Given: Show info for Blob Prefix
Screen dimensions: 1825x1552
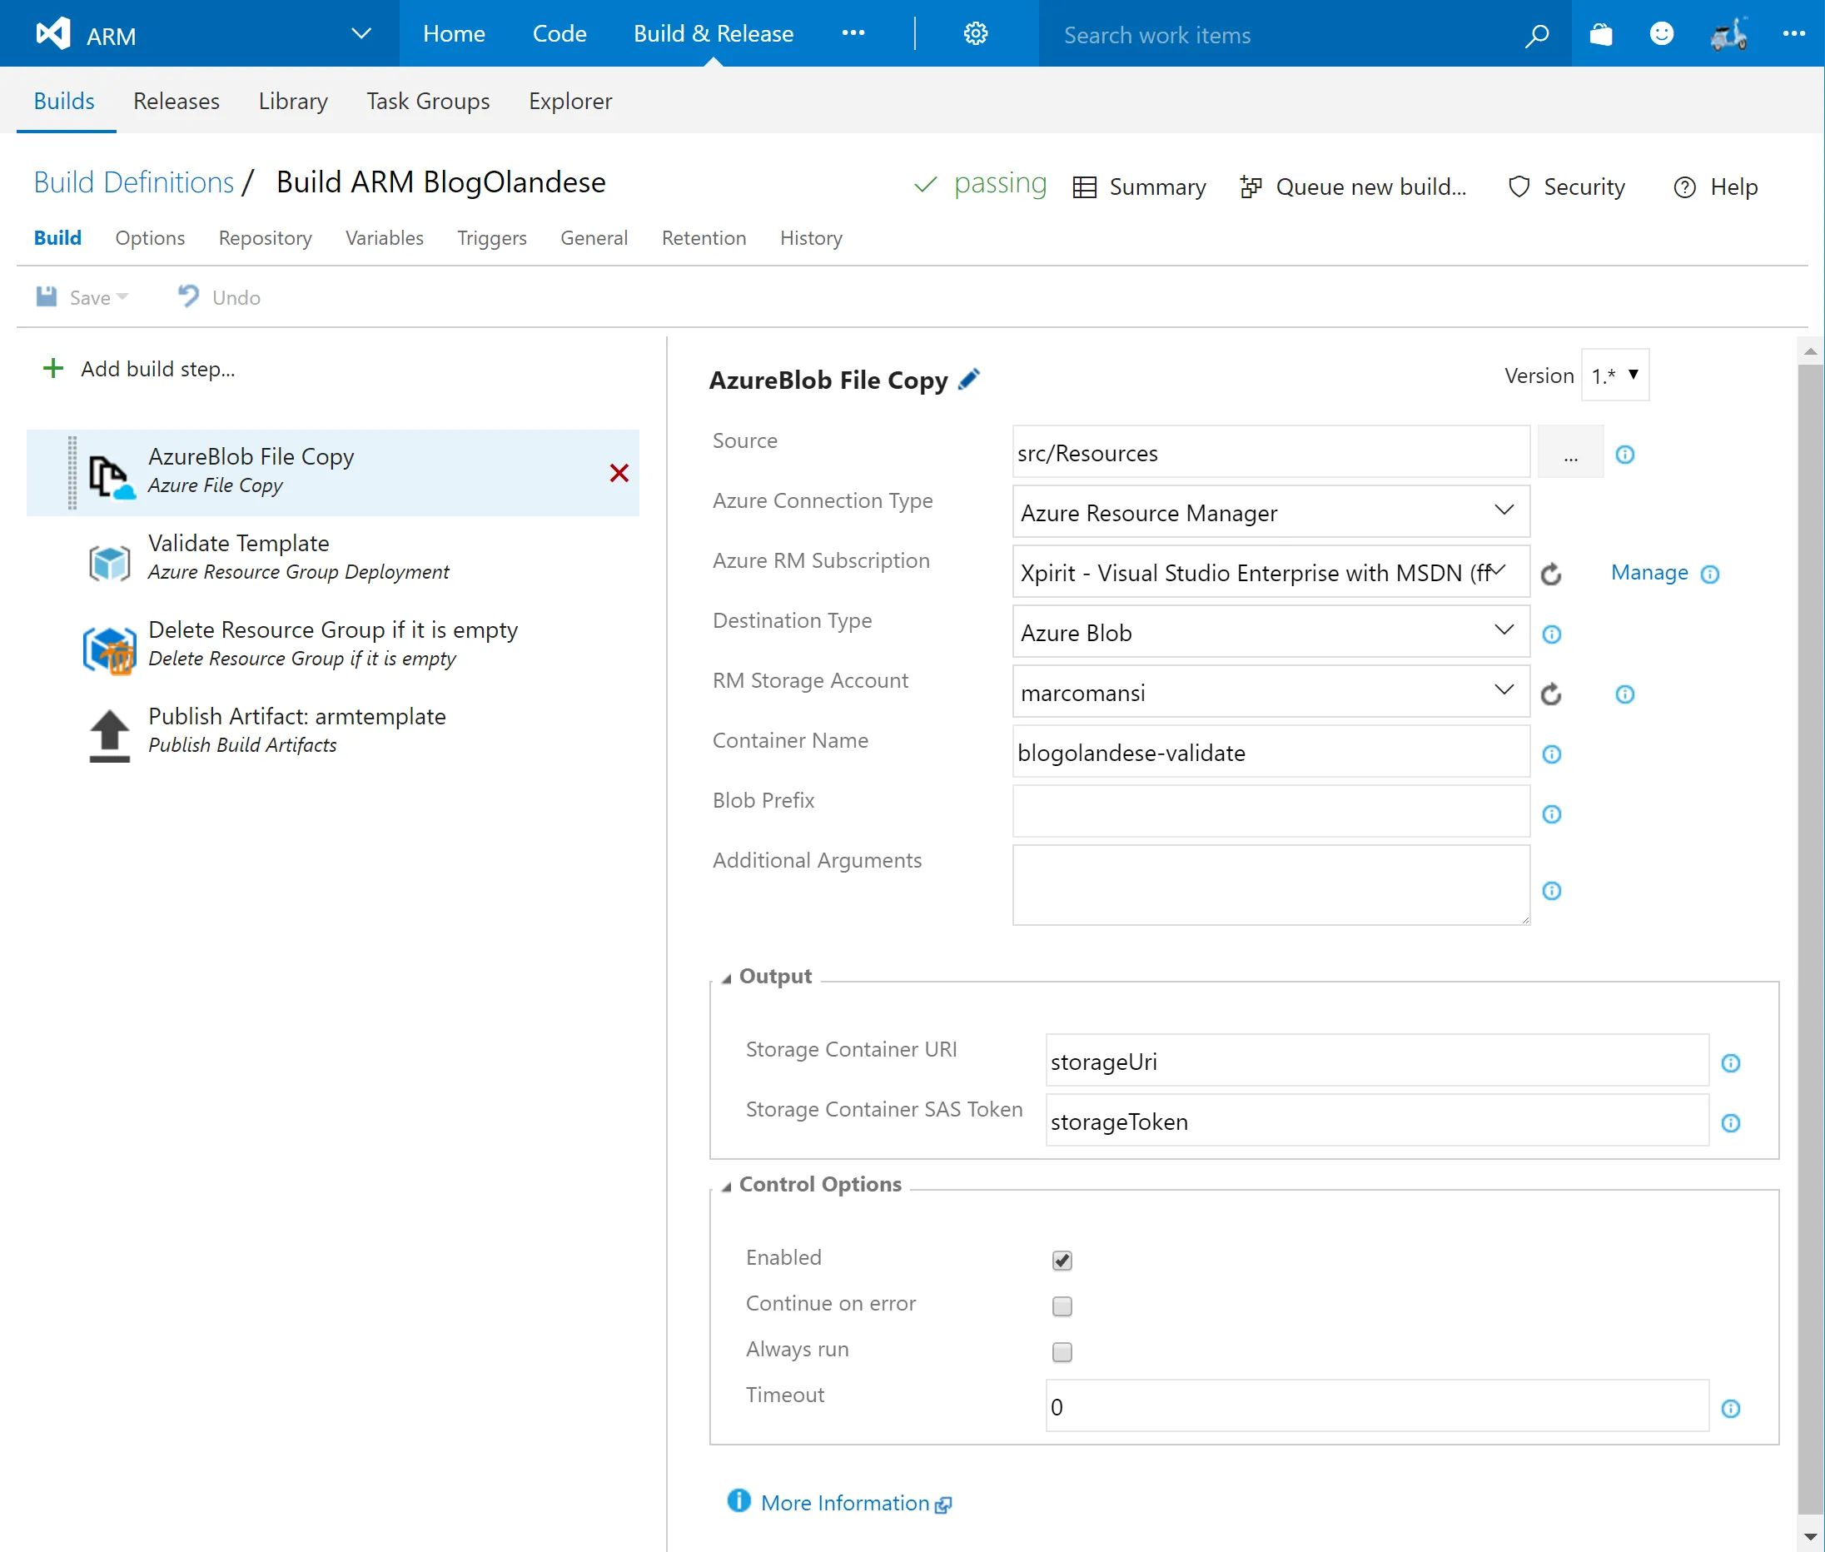Looking at the screenshot, I should [1551, 813].
